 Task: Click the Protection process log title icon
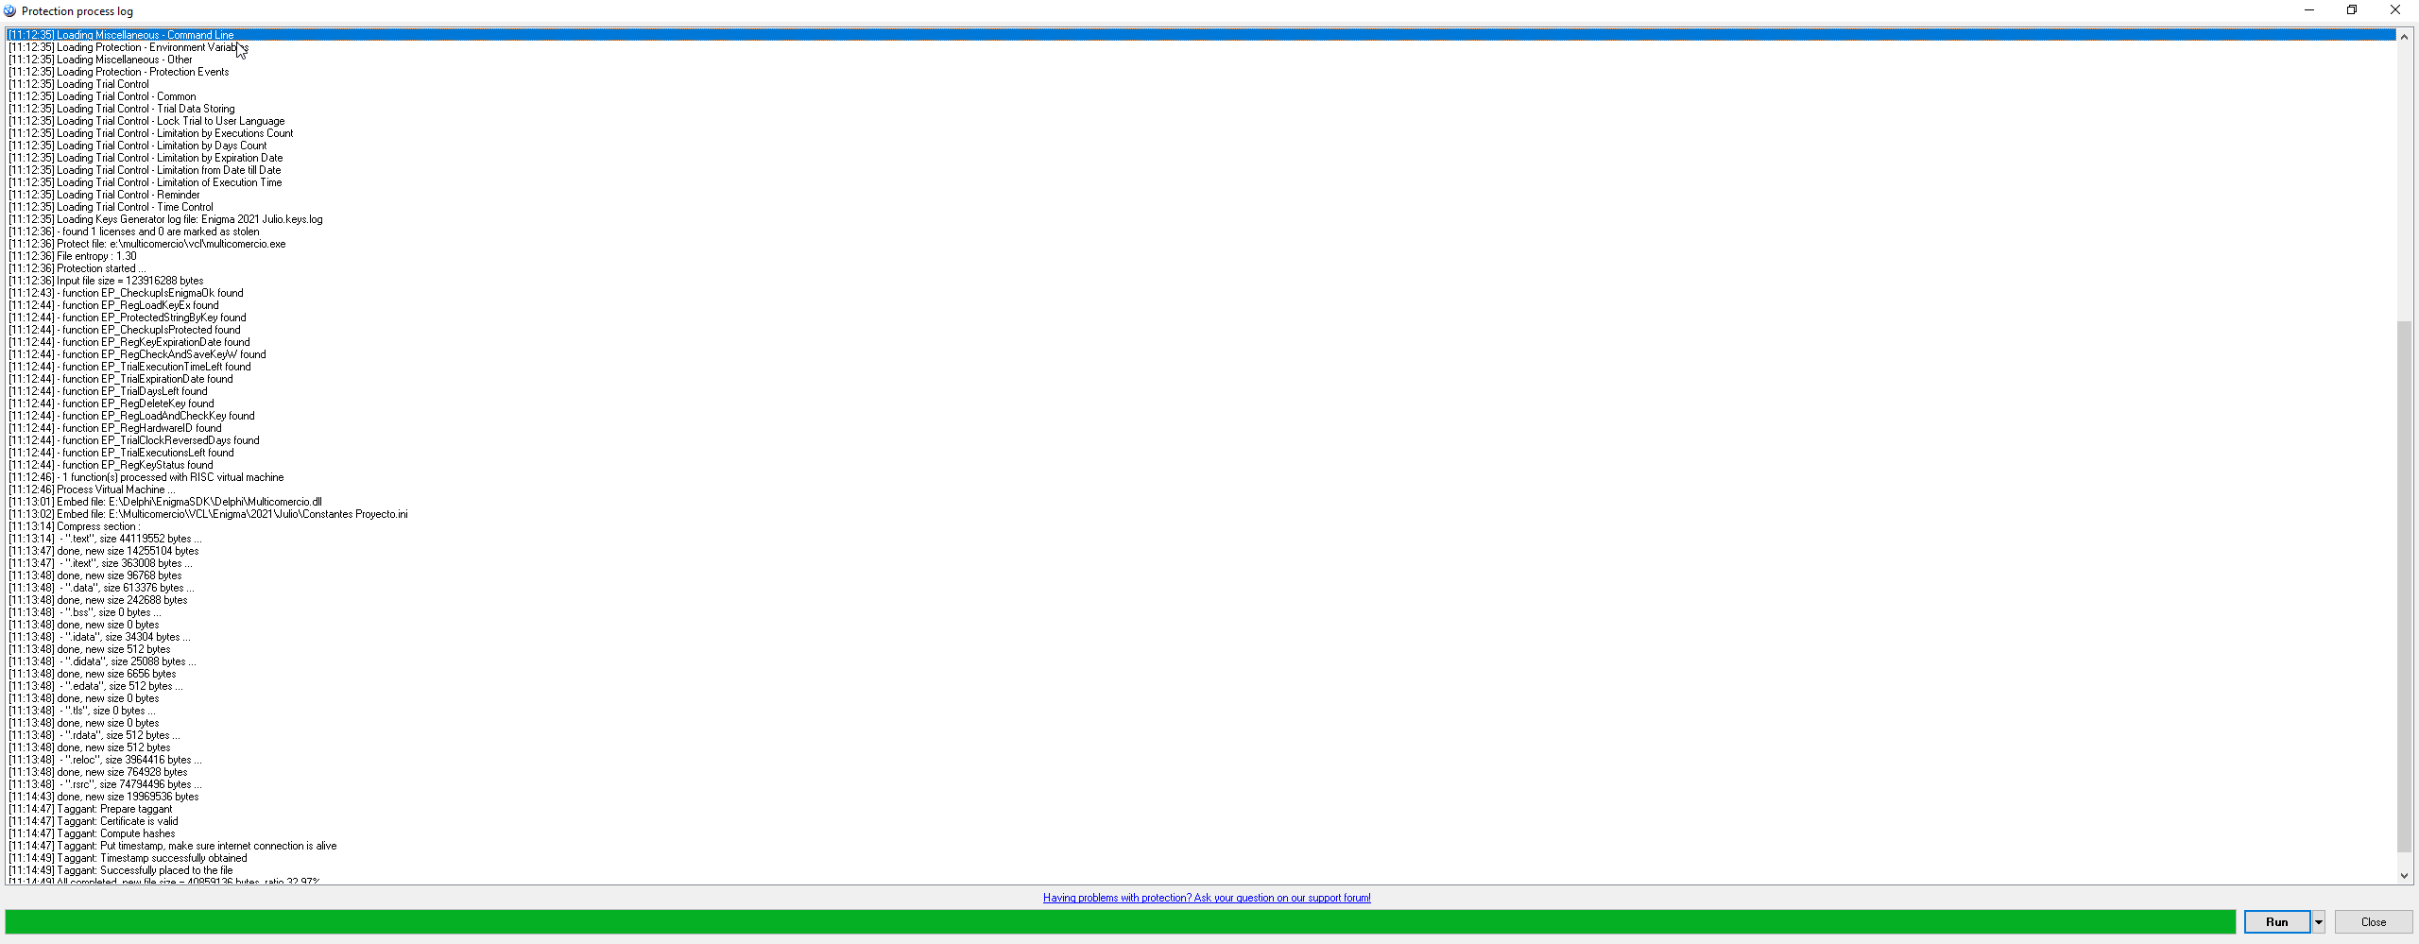[x=10, y=10]
